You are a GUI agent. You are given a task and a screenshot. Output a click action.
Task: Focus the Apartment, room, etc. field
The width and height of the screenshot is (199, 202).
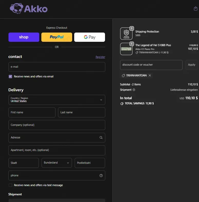[x=57, y=150]
